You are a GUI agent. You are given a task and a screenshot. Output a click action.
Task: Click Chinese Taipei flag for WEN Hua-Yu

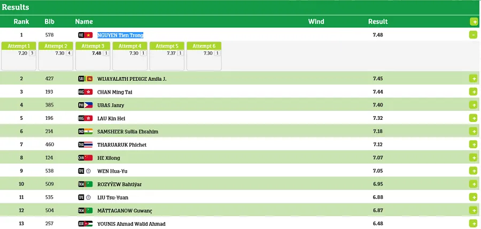coord(89,171)
